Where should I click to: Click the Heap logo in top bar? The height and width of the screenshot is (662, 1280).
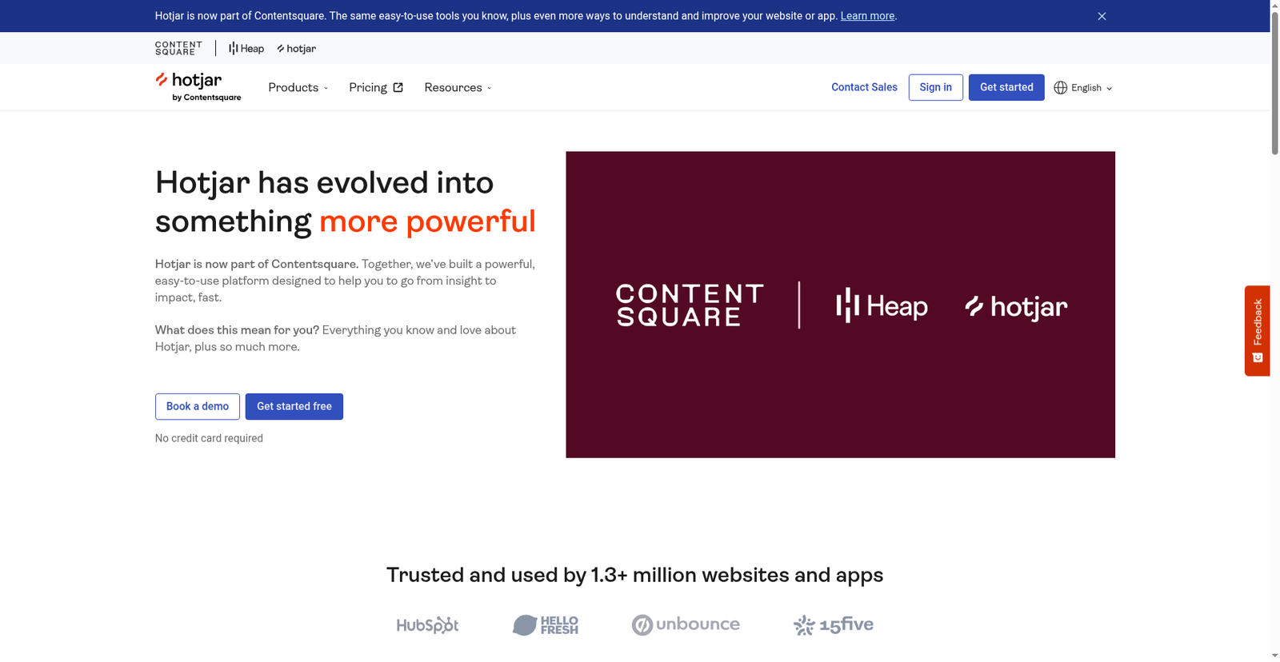[x=246, y=49]
